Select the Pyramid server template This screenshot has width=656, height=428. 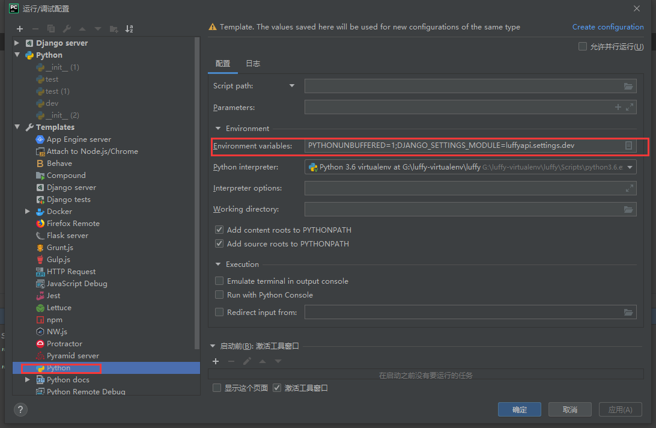[x=73, y=356]
